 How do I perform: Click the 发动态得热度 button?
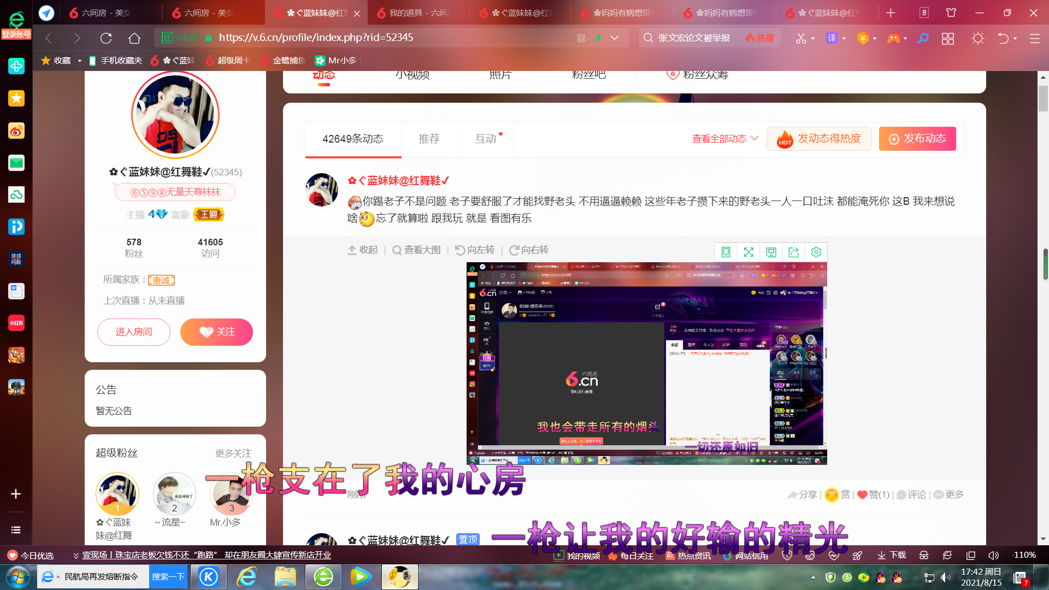click(819, 139)
